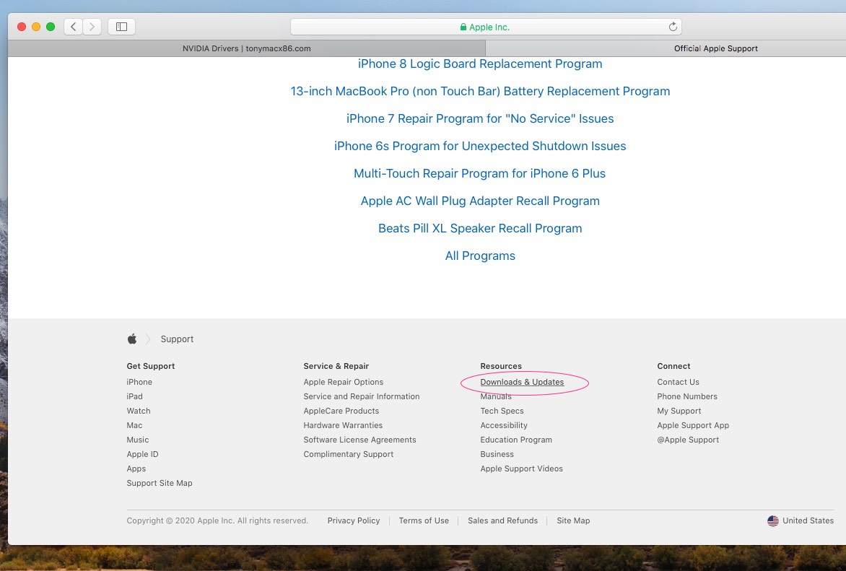Click the United States flag icon
The image size is (846, 571).
click(x=773, y=520)
